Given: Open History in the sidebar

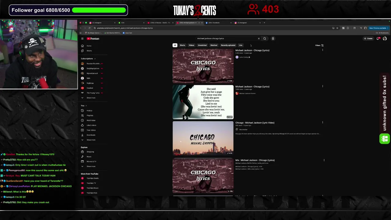Looking at the screenshot, I should (89, 111).
